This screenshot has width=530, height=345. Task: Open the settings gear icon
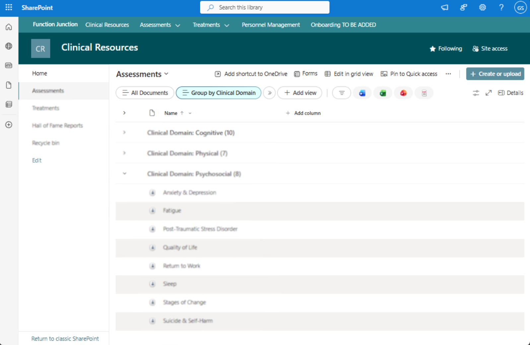coord(483,7)
